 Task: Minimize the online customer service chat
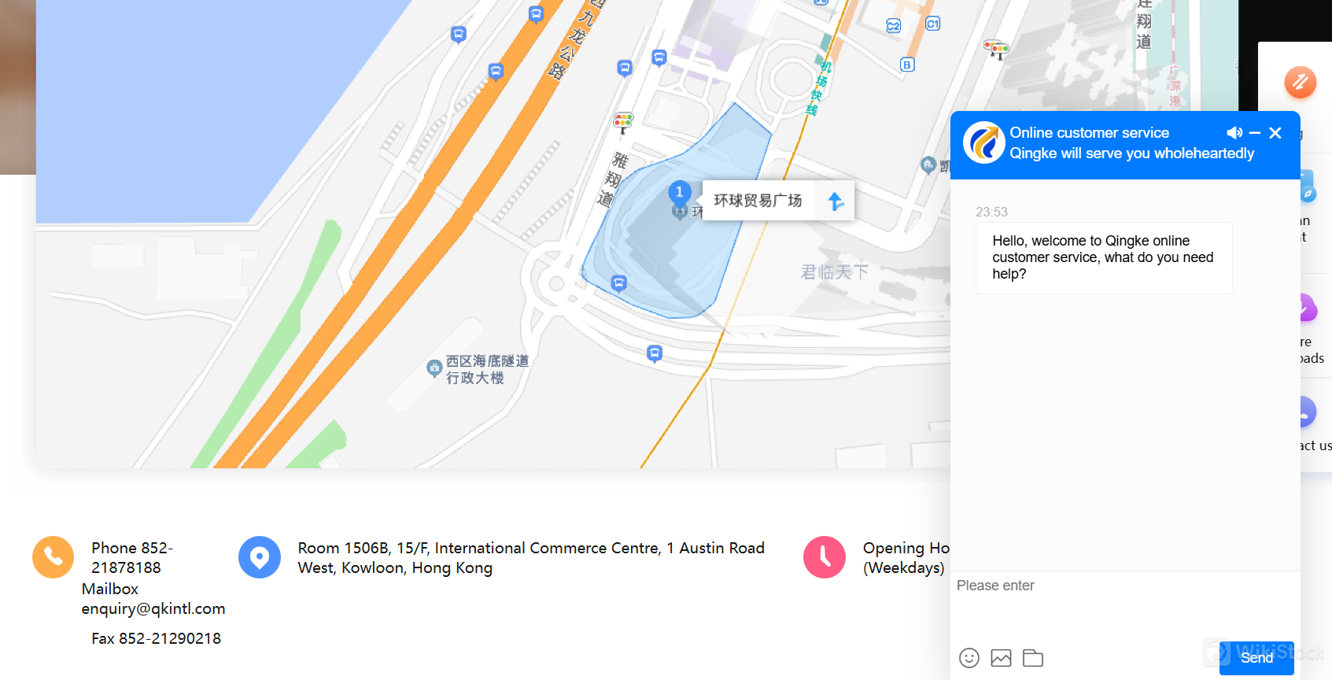(x=1255, y=133)
